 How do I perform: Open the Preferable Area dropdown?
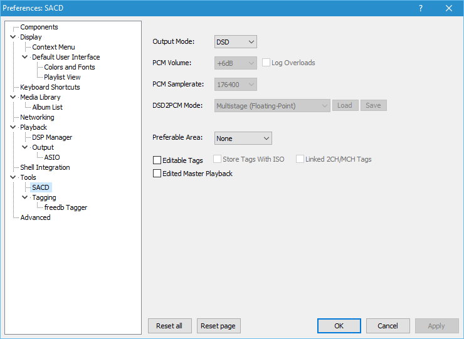pyautogui.click(x=243, y=138)
